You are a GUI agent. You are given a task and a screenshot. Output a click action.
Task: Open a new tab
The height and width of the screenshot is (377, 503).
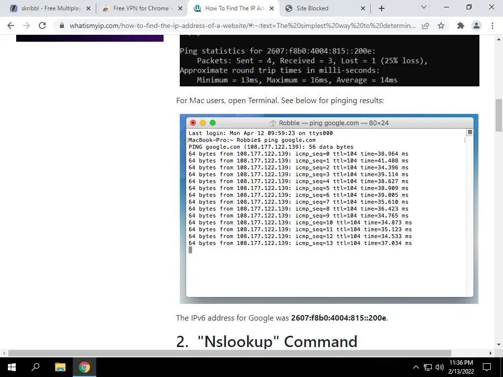[381, 8]
